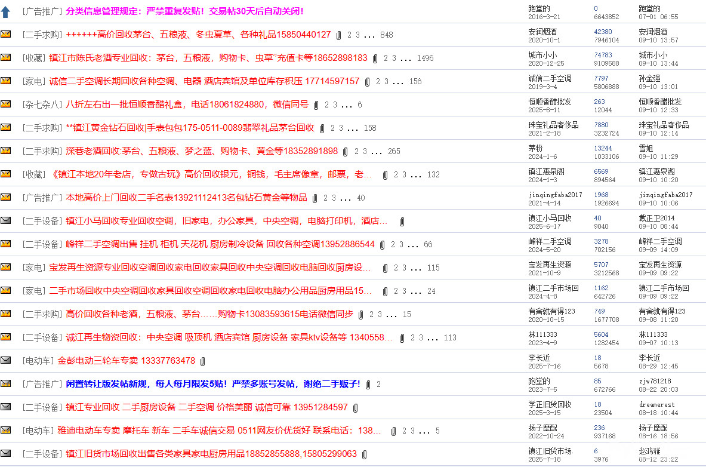Image resolution: width=706 pixels, height=467 pixels.
Task: Click paperclip attachment icon after 金彭电动三轮车专卖 title
Action: (203, 361)
